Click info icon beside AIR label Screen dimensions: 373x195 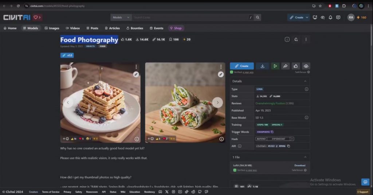tap(240, 146)
